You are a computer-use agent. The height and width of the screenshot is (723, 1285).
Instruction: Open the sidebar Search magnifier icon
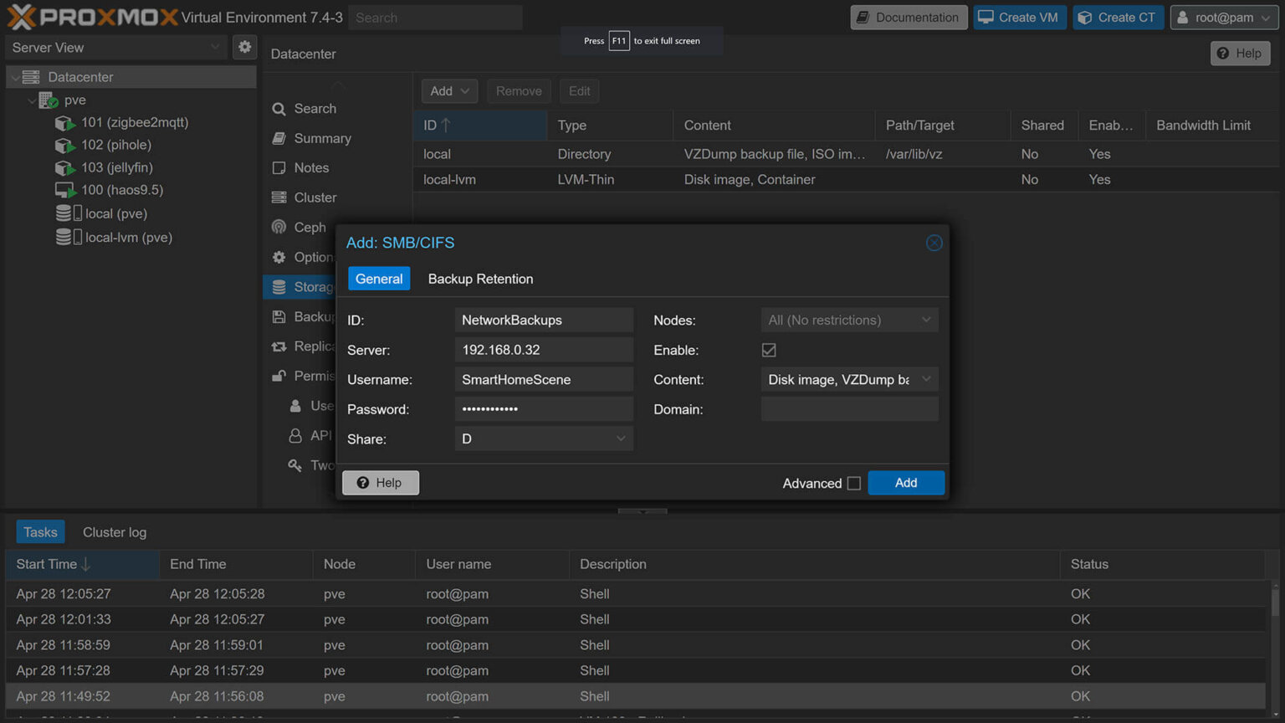tap(279, 108)
